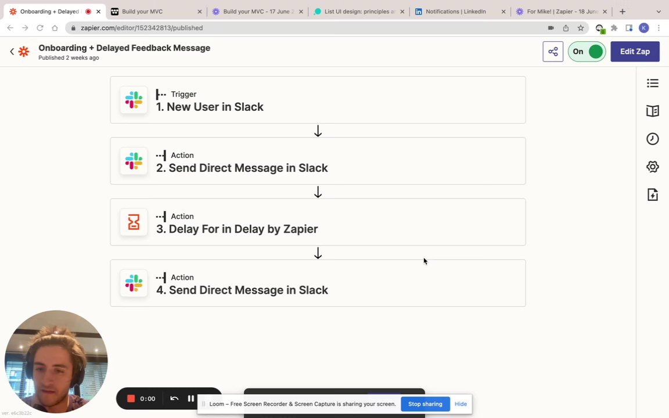Open Zap settings gear icon

point(652,167)
